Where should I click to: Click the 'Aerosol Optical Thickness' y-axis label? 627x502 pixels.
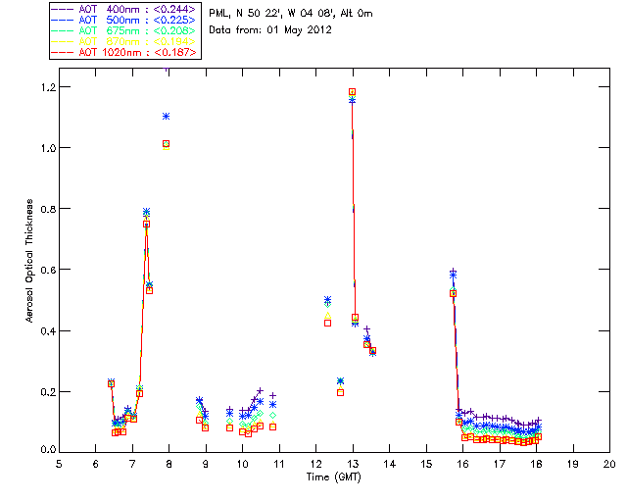[29, 261]
